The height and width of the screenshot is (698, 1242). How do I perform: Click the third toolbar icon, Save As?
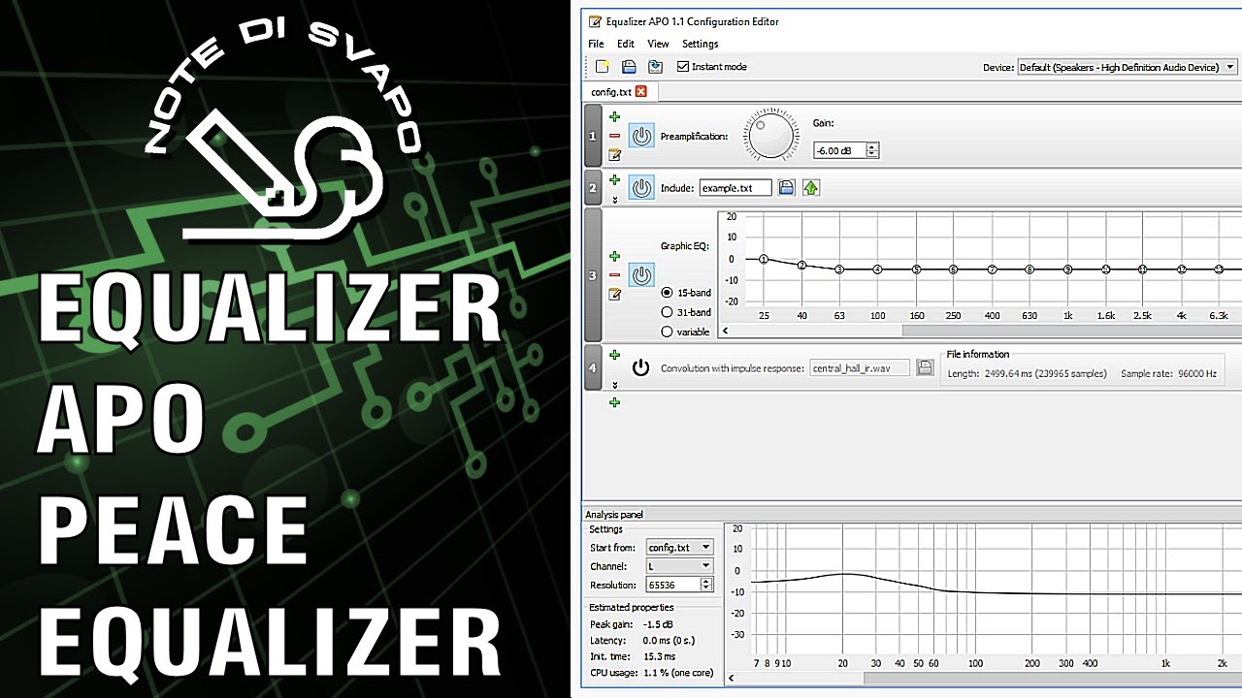[x=655, y=67]
